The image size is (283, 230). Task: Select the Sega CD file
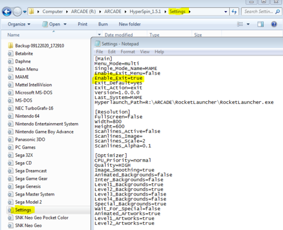(20, 163)
